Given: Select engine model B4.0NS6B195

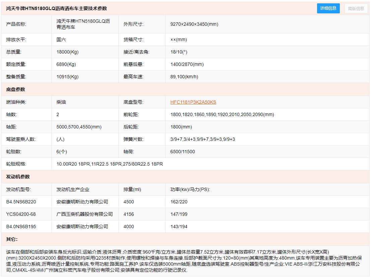Looking at the screenshot, I should pyautogui.click(x=21, y=226).
